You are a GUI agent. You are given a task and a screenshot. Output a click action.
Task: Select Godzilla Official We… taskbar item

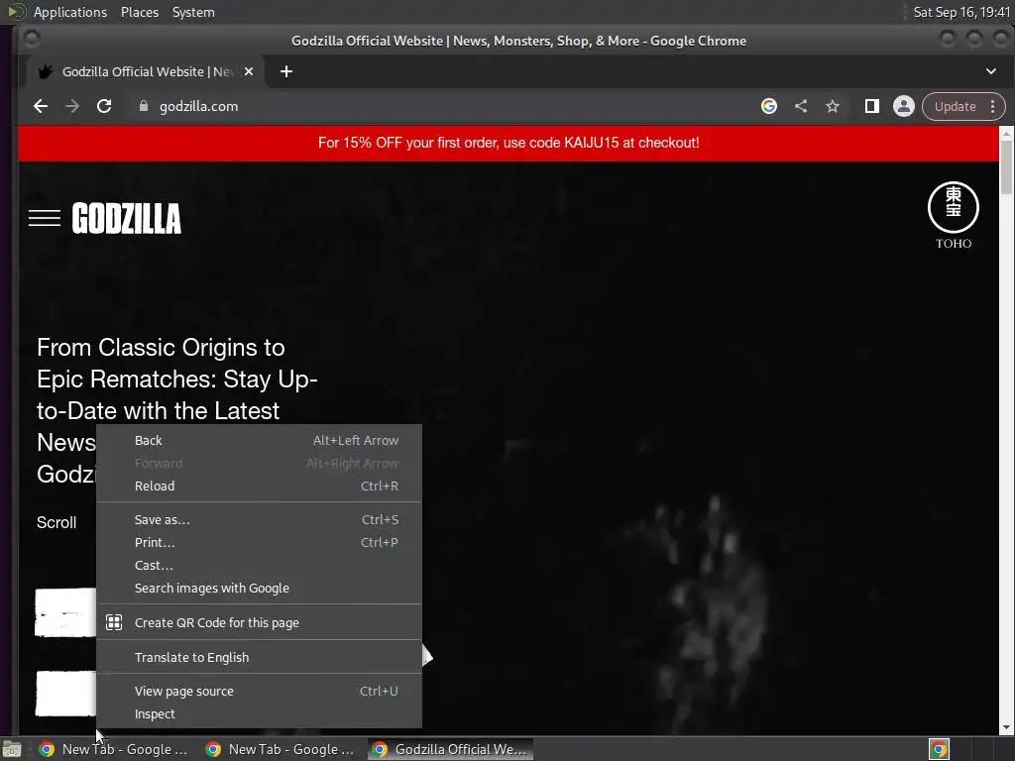coord(451,749)
